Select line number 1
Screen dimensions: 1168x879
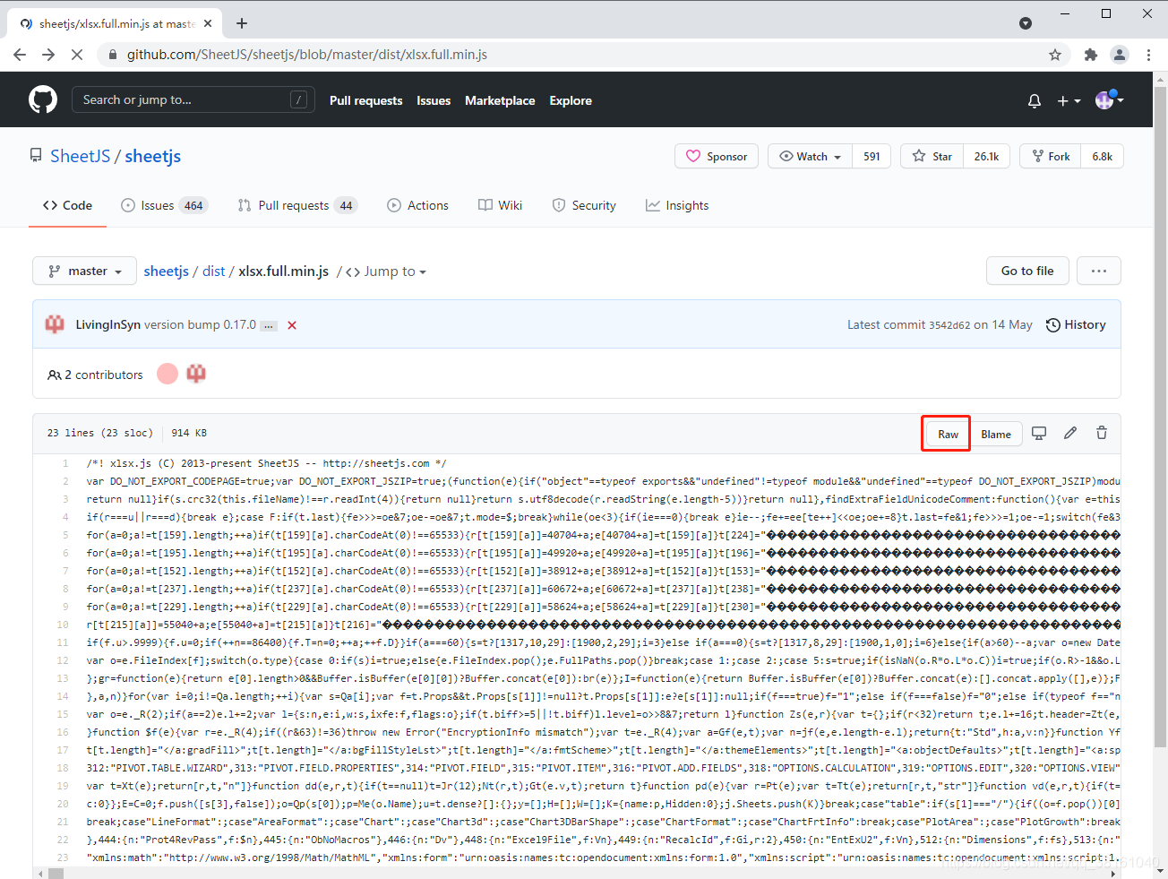pyautogui.click(x=65, y=463)
